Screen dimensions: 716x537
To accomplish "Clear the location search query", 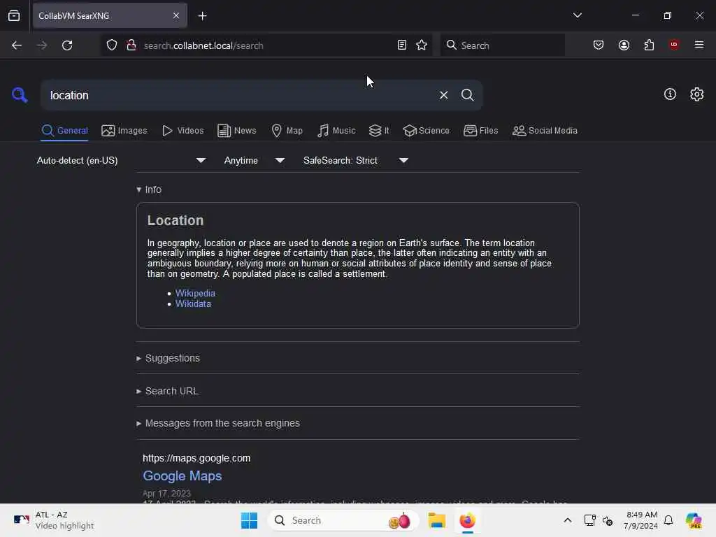I will click(443, 95).
